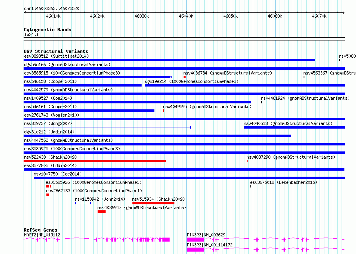
Task: Select nsv546161 (Cooper2011) variant label
Action: pos(50,107)
